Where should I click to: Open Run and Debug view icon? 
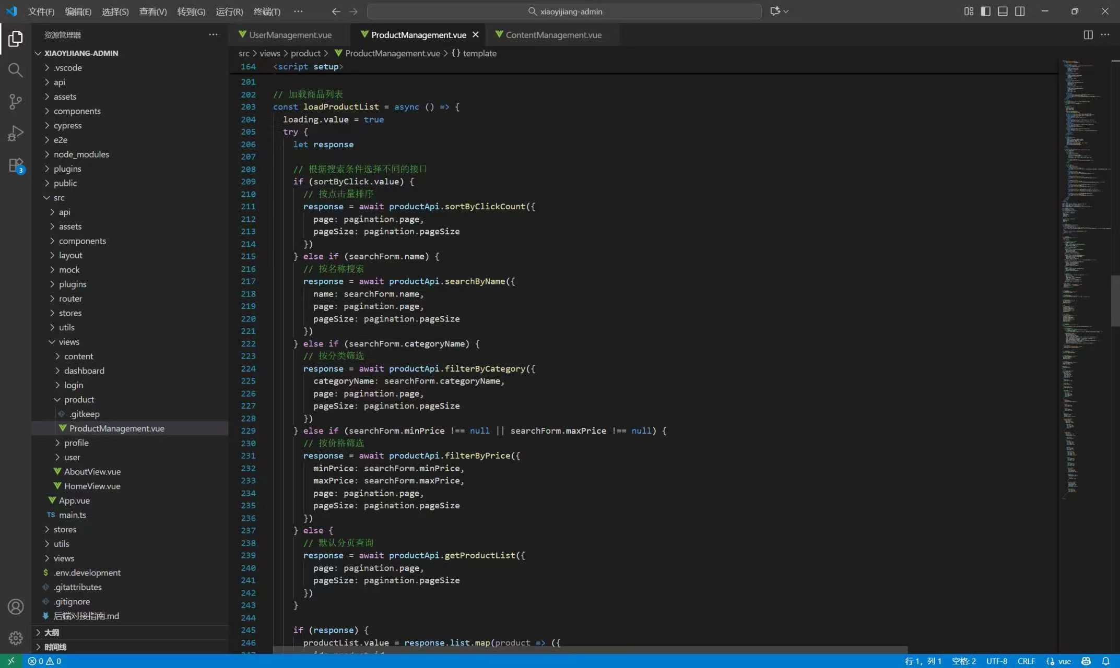15,133
